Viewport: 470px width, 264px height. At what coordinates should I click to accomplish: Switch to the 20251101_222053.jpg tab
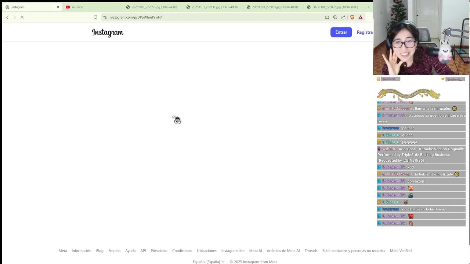coord(272,7)
